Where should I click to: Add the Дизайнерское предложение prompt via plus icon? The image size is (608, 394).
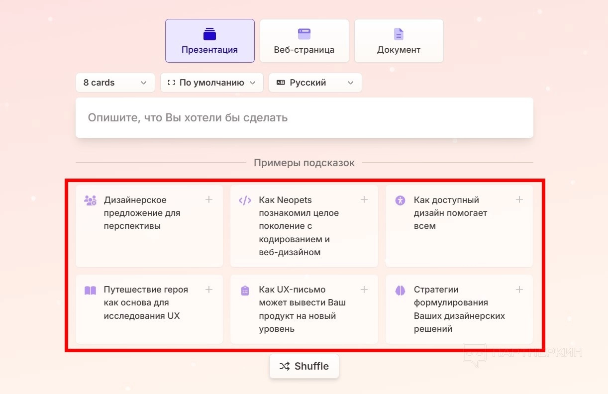(209, 199)
